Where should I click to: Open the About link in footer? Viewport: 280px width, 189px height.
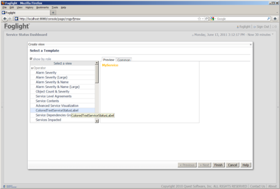(272, 186)
